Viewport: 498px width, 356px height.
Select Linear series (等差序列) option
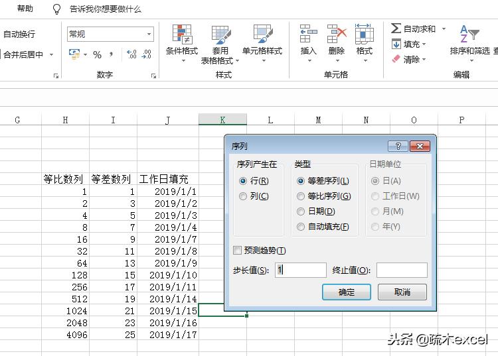click(300, 181)
